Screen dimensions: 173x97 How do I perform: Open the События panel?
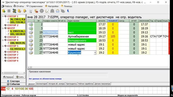14,84
